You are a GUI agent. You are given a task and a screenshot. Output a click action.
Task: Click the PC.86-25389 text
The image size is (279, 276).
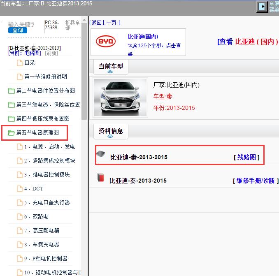51,25
